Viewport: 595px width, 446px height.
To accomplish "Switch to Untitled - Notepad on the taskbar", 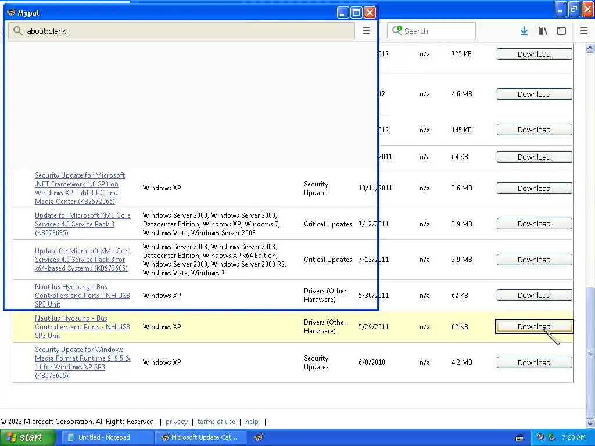I will [107, 437].
